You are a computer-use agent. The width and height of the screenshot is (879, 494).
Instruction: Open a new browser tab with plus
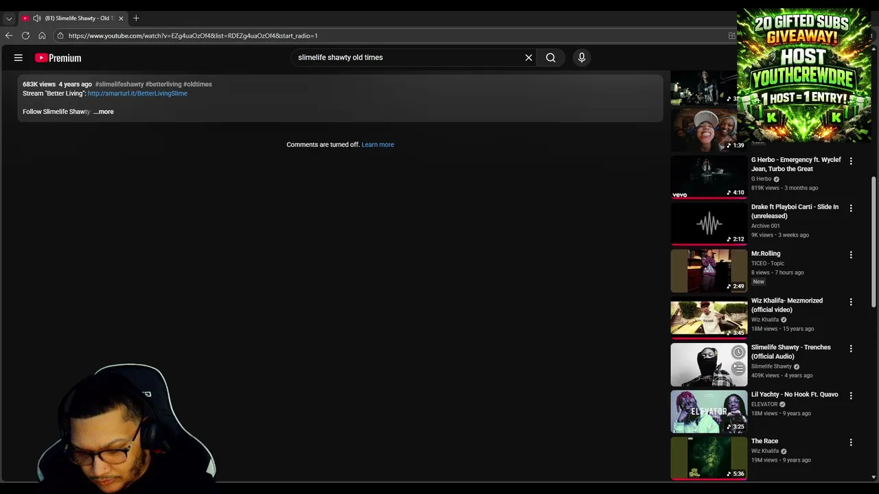click(x=136, y=19)
